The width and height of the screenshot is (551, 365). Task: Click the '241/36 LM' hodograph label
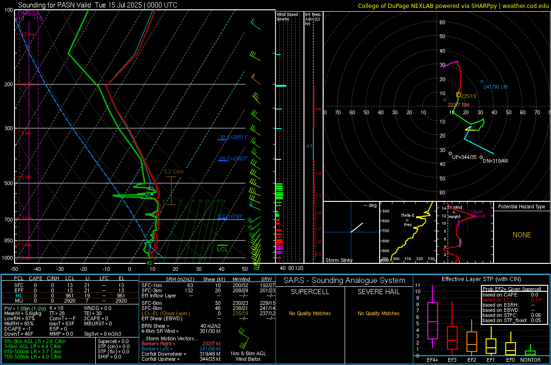[x=495, y=87]
